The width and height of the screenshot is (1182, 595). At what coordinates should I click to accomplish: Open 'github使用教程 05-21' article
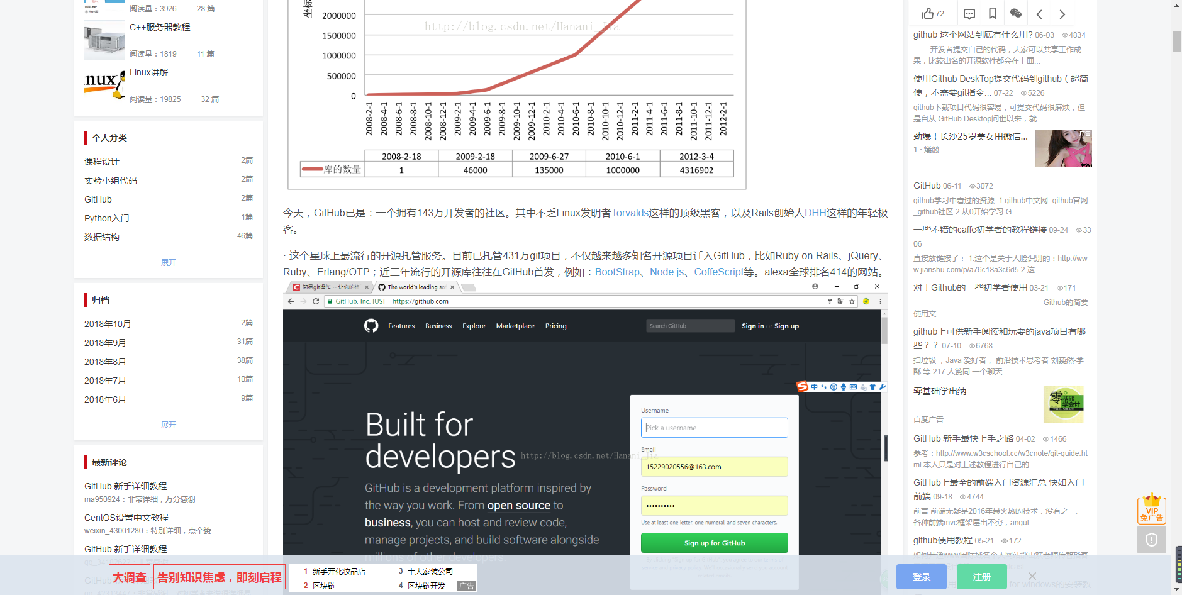943,540
